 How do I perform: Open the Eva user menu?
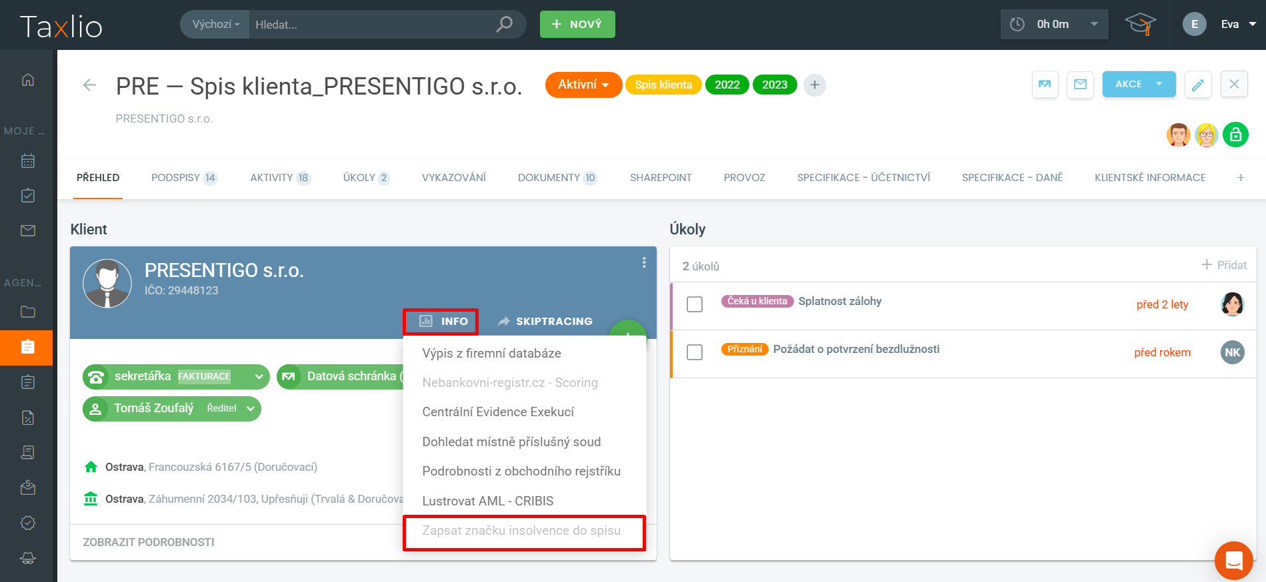[1219, 24]
